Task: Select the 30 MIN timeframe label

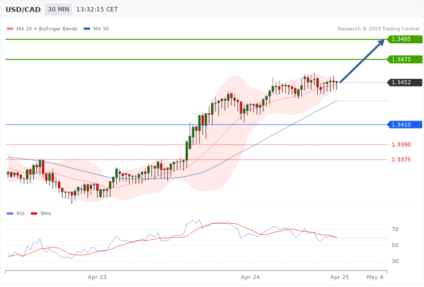Action: tap(59, 9)
